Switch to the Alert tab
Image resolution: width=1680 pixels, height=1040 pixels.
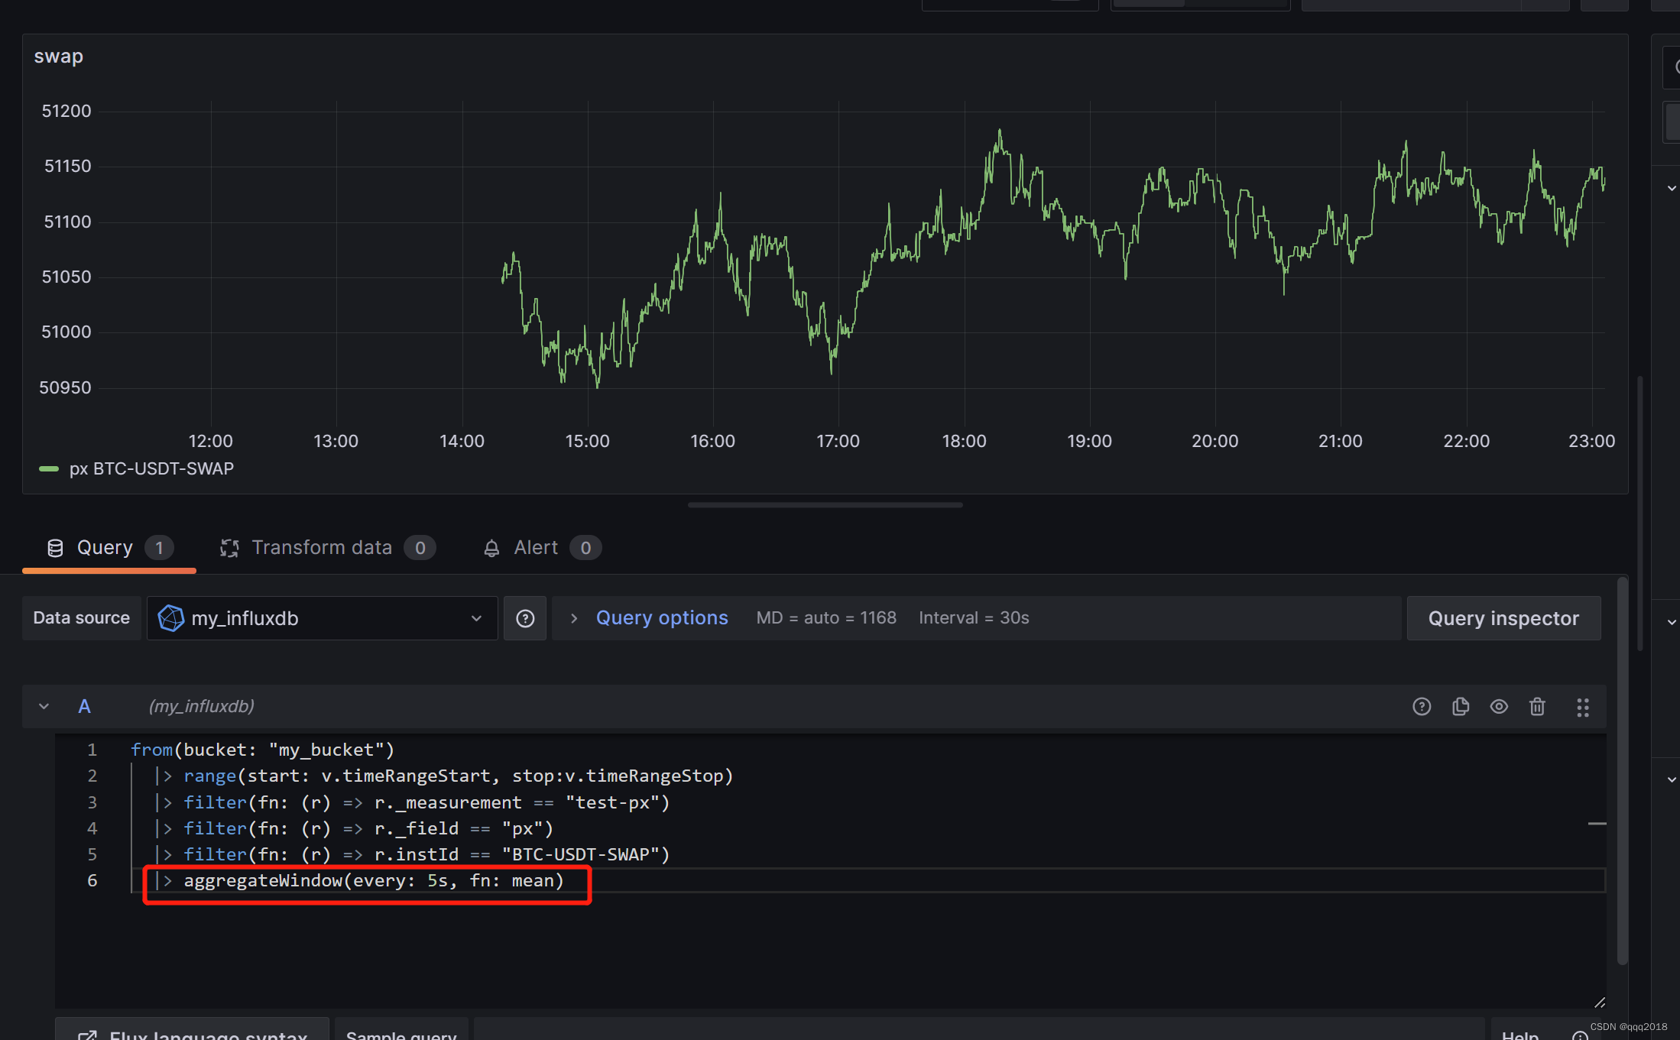click(x=542, y=548)
